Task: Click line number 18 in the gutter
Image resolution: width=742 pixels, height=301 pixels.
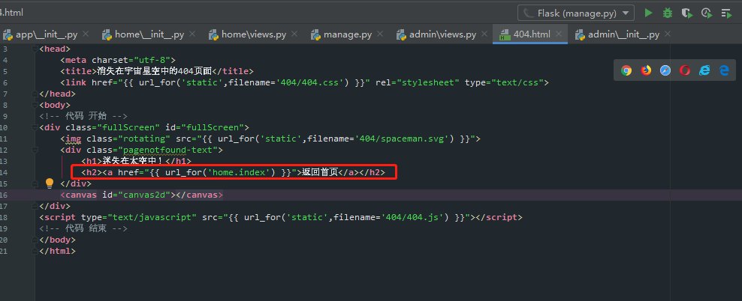Action: point(4,217)
